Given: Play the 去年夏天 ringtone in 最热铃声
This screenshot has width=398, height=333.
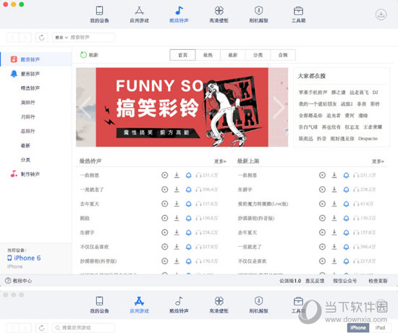Looking at the screenshot, I should 165,203.
